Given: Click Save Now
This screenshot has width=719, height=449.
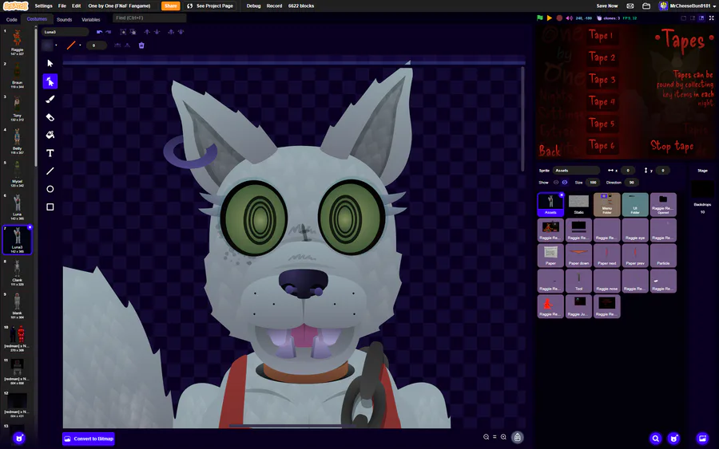Looking at the screenshot, I should [607, 6].
